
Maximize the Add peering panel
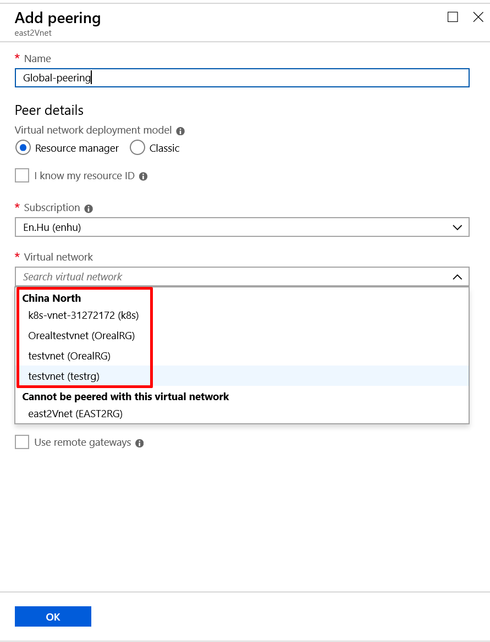453,17
